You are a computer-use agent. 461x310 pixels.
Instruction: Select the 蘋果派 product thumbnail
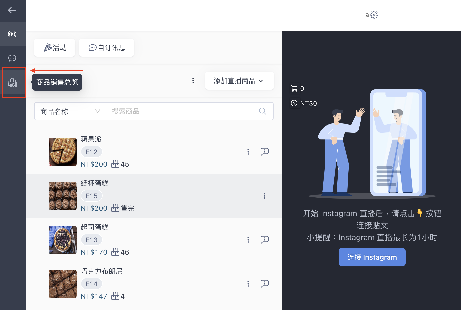tap(63, 152)
